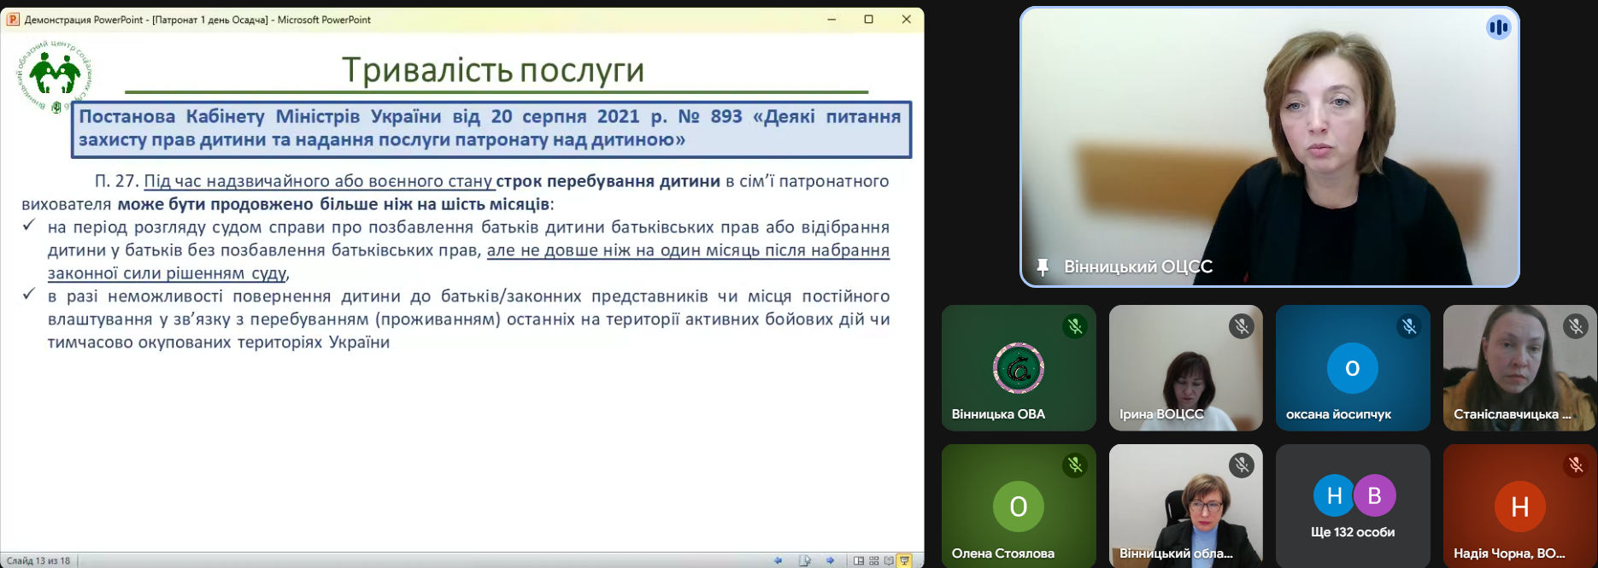Switch to Reading view
The image size is (1598, 568).
(889, 560)
